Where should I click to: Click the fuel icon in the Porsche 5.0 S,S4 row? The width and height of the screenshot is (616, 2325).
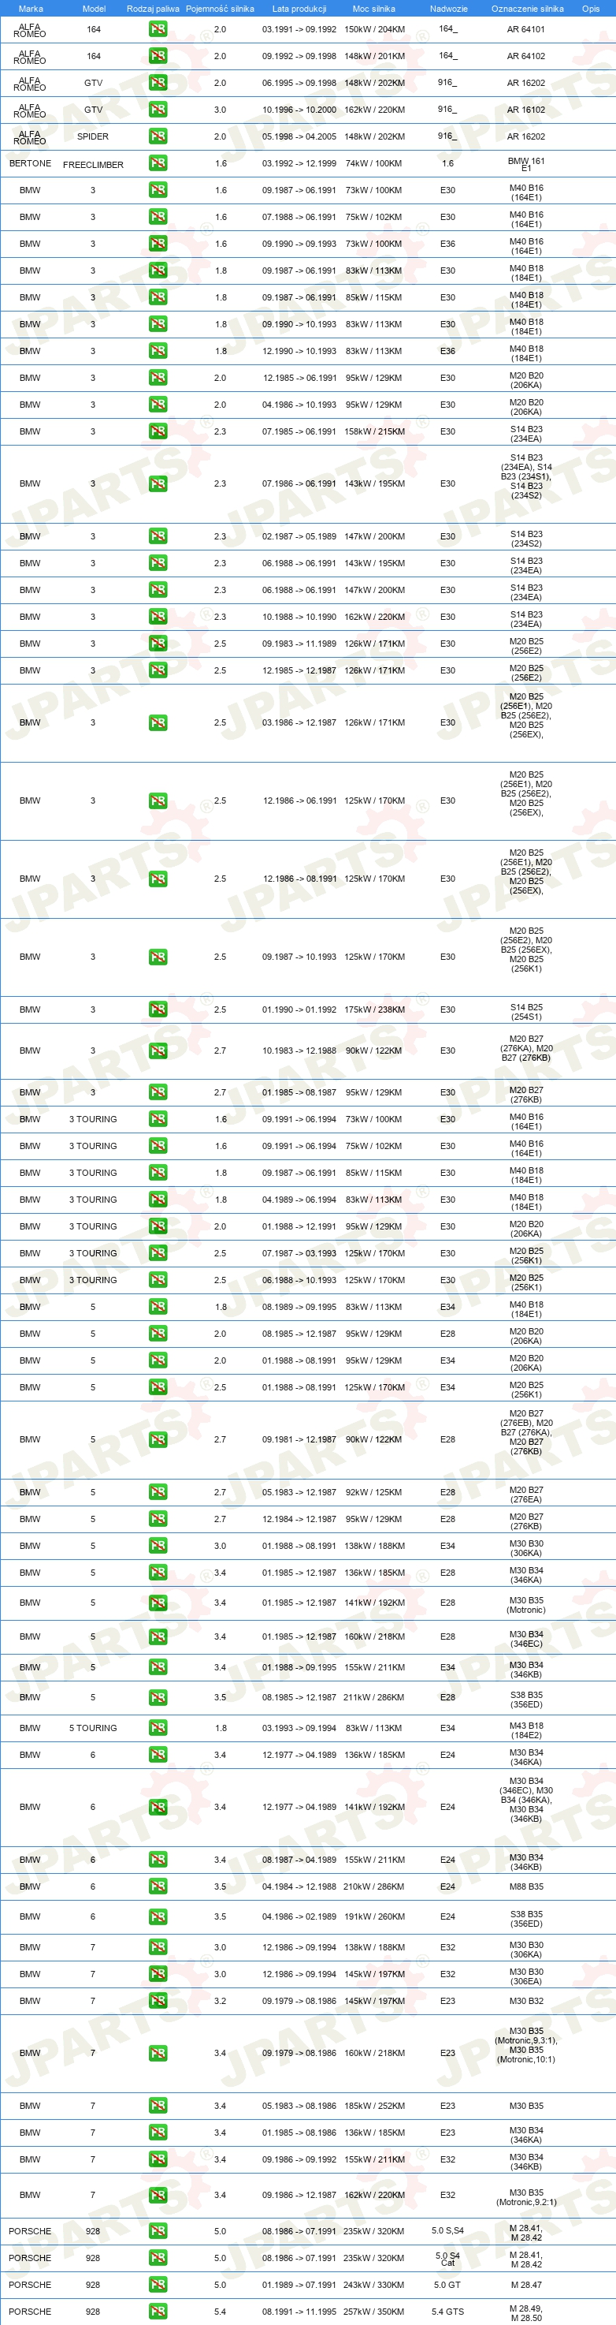click(158, 2231)
